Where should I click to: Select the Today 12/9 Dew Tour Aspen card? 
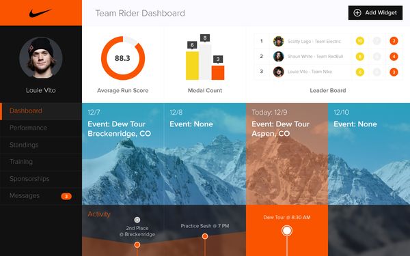[x=287, y=154]
